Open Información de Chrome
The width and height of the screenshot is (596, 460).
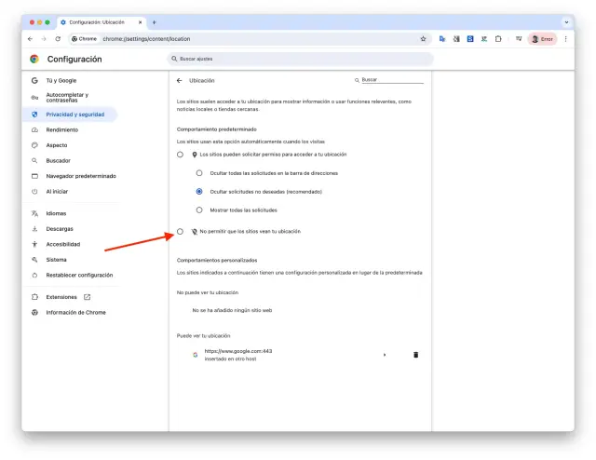coord(75,312)
